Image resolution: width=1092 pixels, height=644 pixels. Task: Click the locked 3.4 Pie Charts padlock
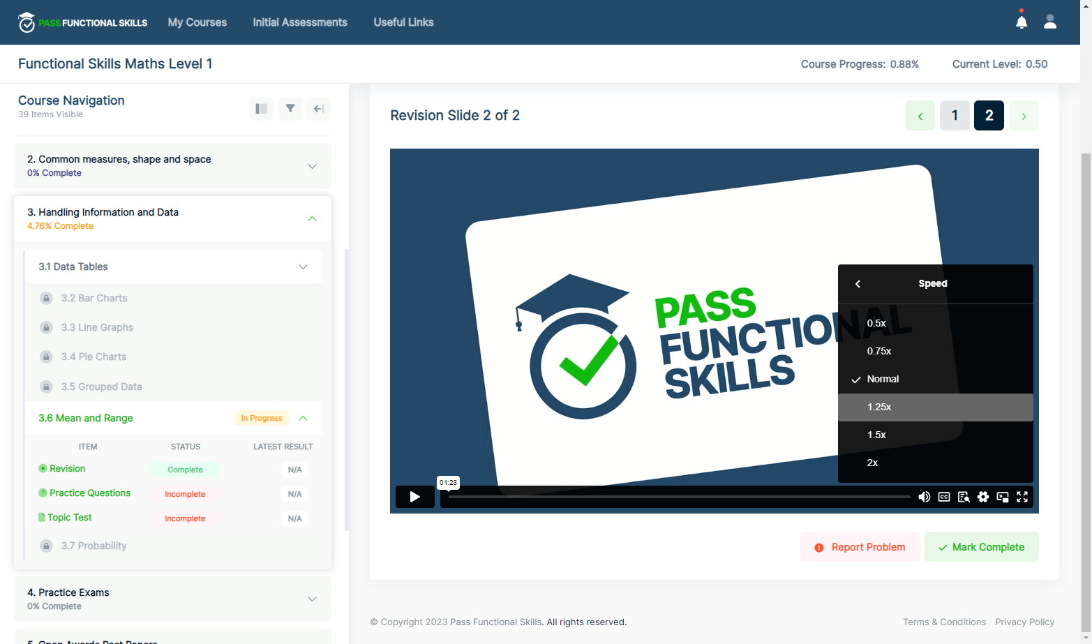point(46,357)
